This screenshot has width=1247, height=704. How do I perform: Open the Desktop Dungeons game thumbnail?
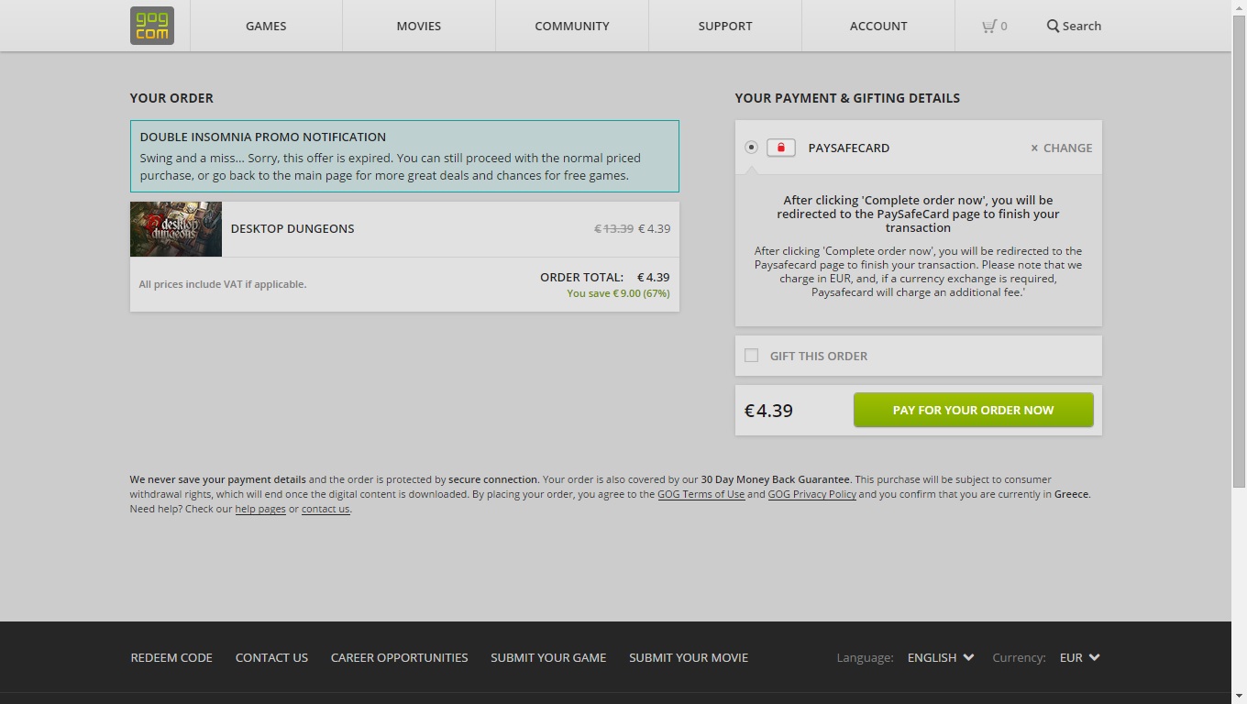point(176,229)
